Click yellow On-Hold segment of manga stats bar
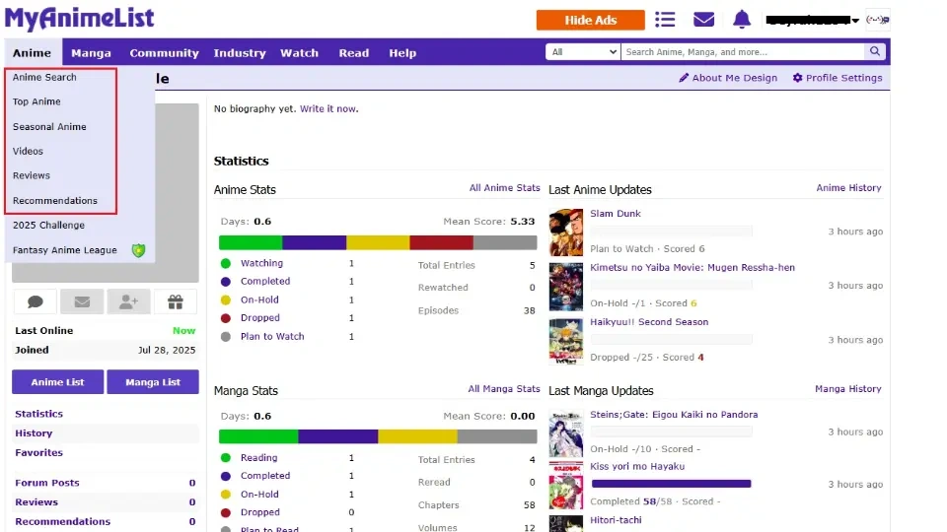Screen dimensions: 947x532 417,436
